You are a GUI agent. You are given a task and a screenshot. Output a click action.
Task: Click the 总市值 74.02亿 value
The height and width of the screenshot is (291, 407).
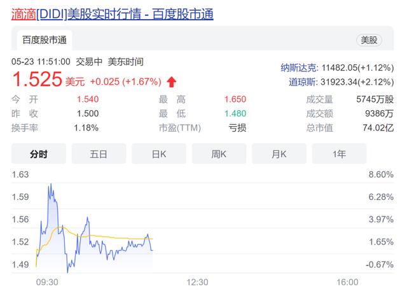click(x=377, y=127)
